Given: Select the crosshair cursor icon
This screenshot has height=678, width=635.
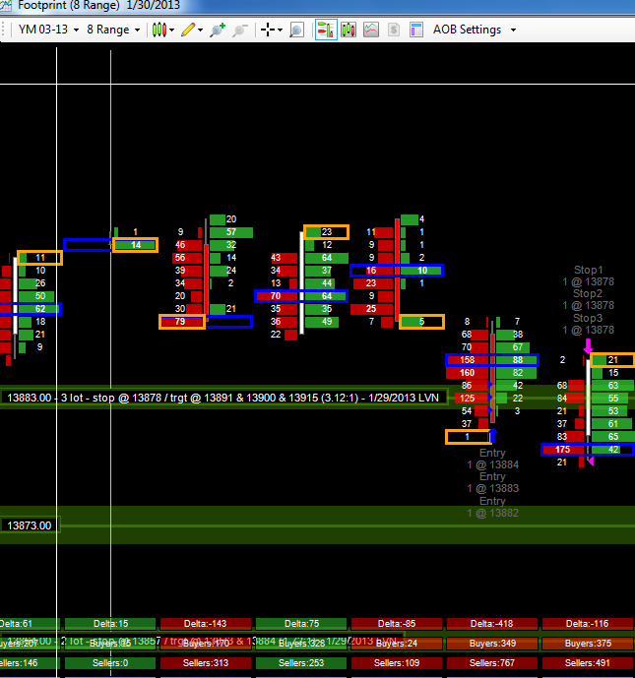Looking at the screenshot, I should tap(268, 30).
